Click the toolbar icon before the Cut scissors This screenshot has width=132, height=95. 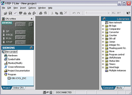[x=45, y=13]
